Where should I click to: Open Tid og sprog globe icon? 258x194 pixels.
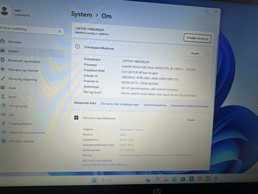pyautogui.click(x=3, y=105)
